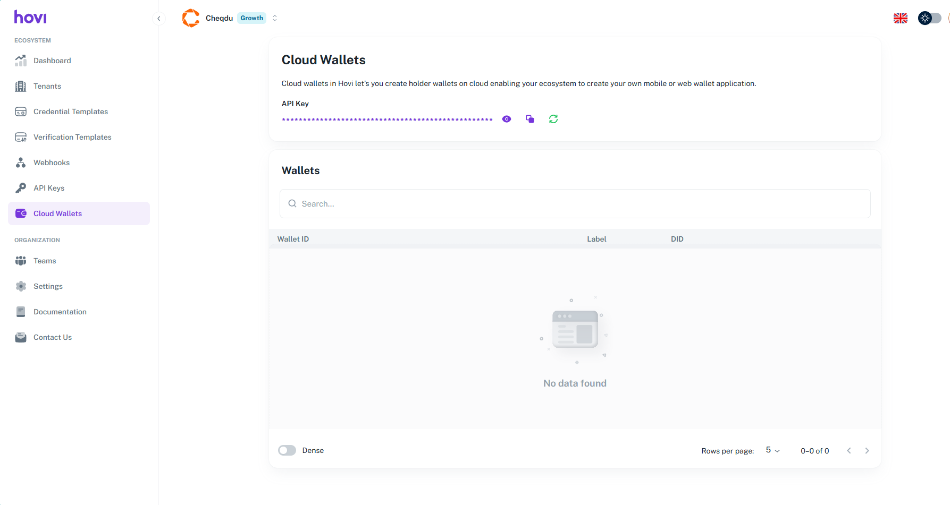This screenshot has height=505, width=950.
Task: Go to next page of wallets
Action: [867, 451]
